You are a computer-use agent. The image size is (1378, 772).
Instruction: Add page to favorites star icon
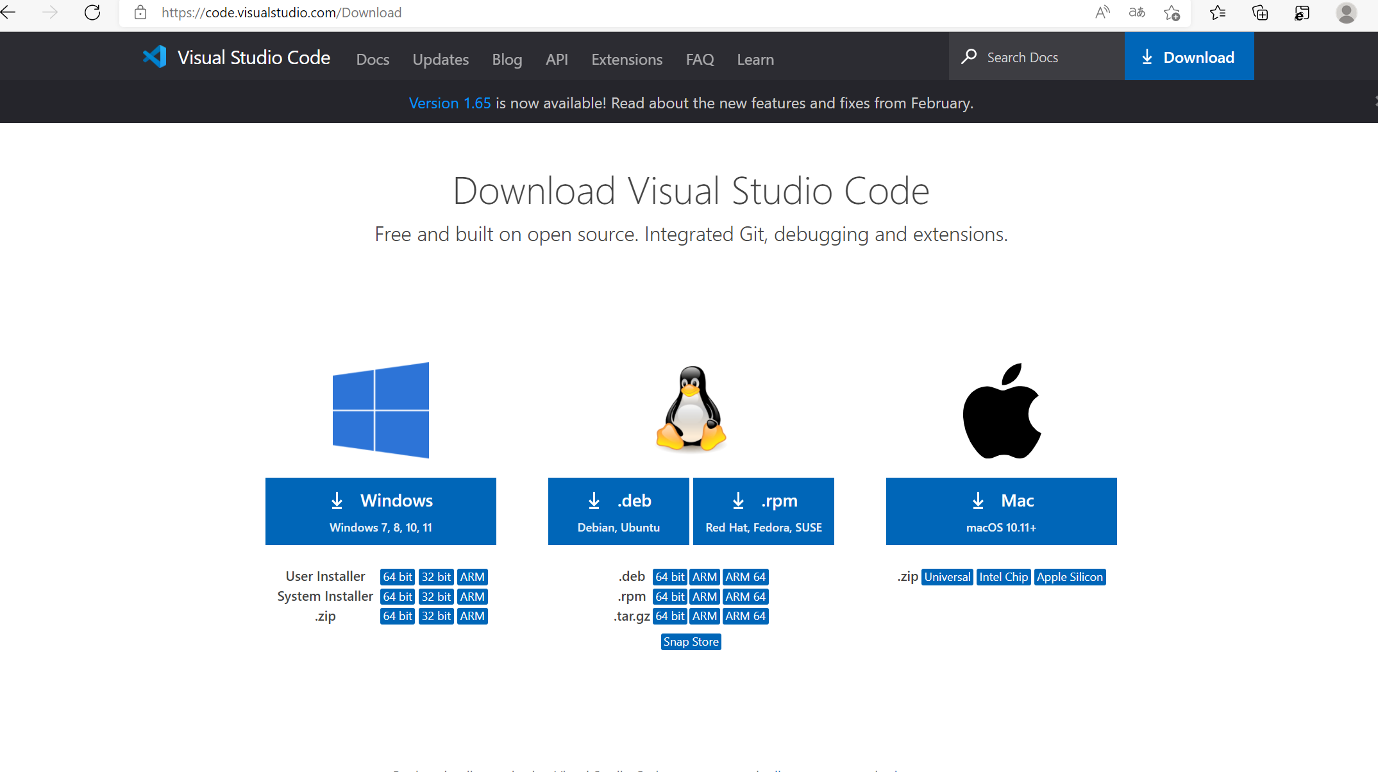1172,12
